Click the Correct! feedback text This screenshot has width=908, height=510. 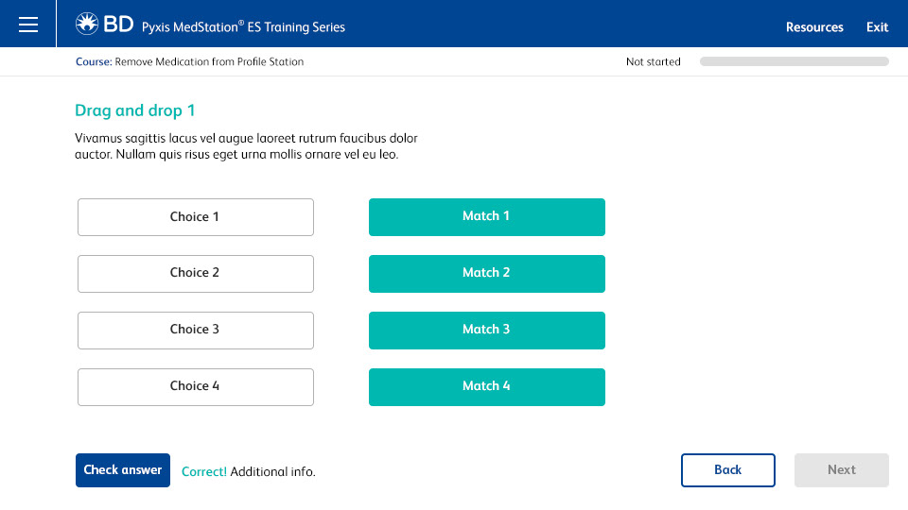click(x=204, y=472)
